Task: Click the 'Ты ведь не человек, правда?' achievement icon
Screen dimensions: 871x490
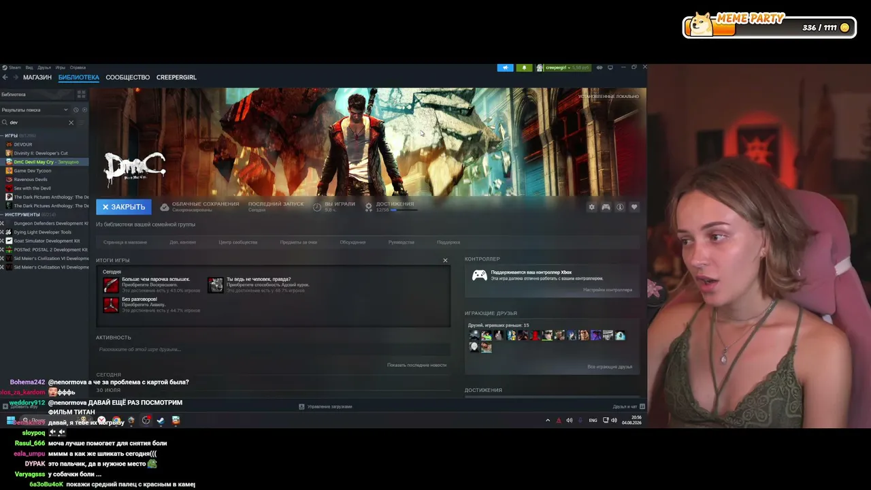Action: (x=216, y=285)
